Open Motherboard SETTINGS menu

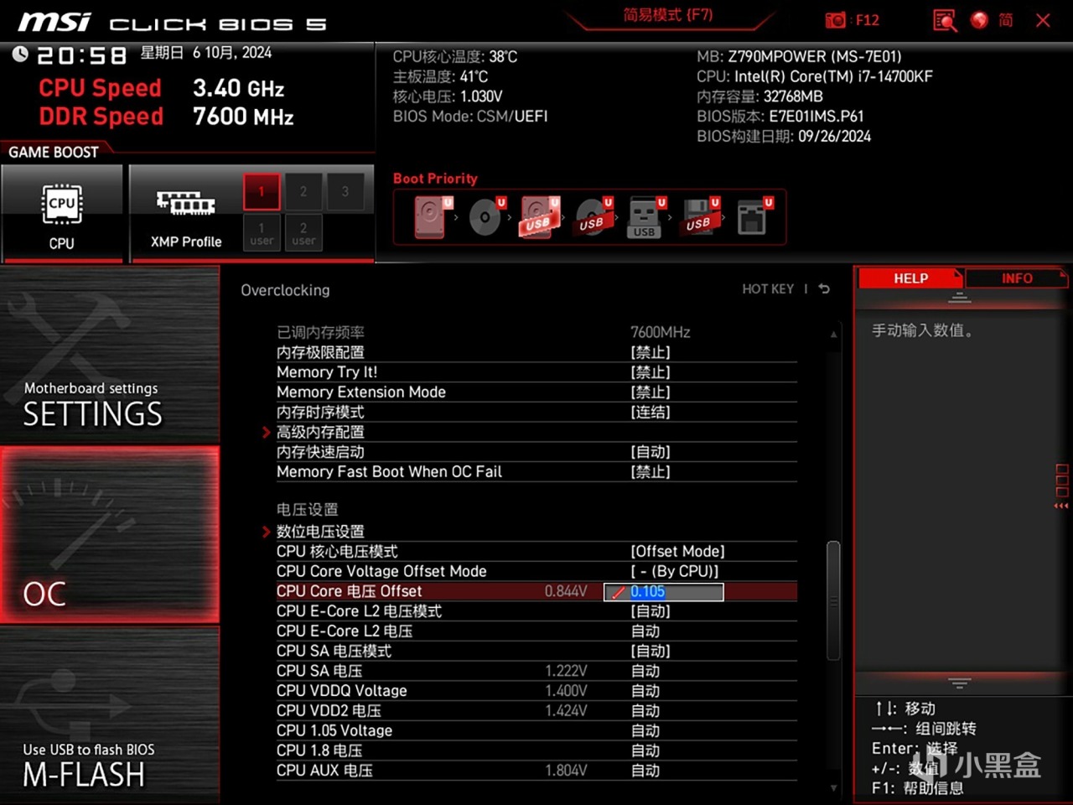coord(110,355)
